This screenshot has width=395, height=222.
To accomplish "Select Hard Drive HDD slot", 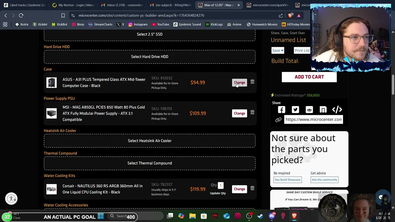I will [x=150, y=57].
